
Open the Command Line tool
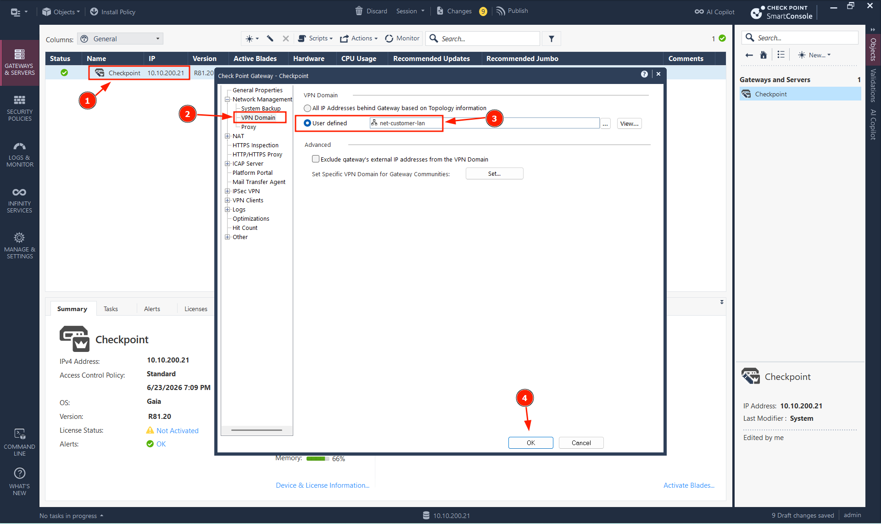click(19, 442)
